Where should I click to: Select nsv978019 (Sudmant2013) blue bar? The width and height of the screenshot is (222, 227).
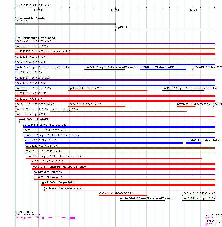click(194, 143)
